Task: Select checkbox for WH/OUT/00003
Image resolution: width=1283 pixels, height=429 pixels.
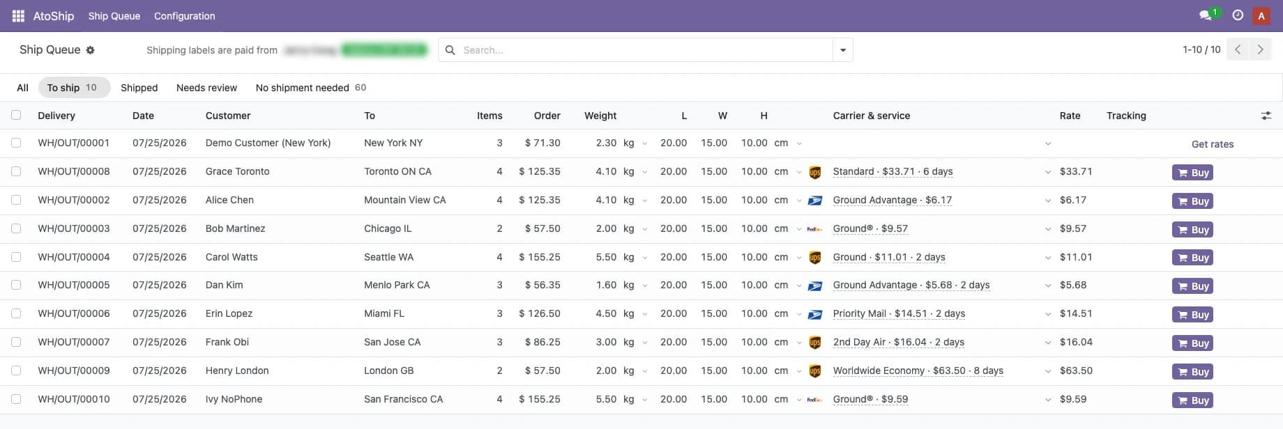Action: coord(16,228)
